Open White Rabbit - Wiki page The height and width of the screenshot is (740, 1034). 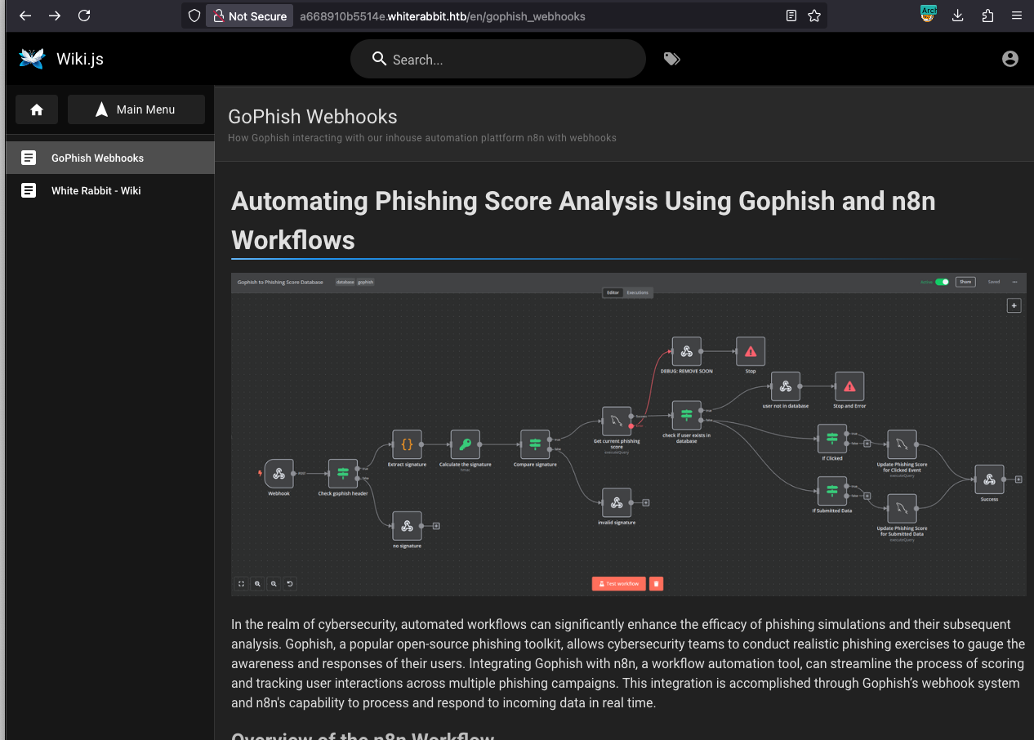click(96, 190)
